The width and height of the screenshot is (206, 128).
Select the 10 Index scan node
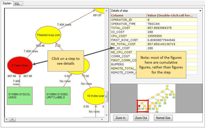tap(94, 96)
